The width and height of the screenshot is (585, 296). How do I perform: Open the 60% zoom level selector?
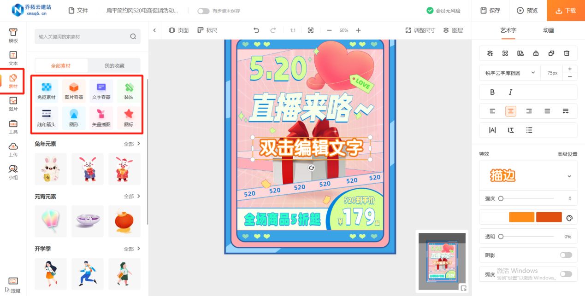pos(343,30)
